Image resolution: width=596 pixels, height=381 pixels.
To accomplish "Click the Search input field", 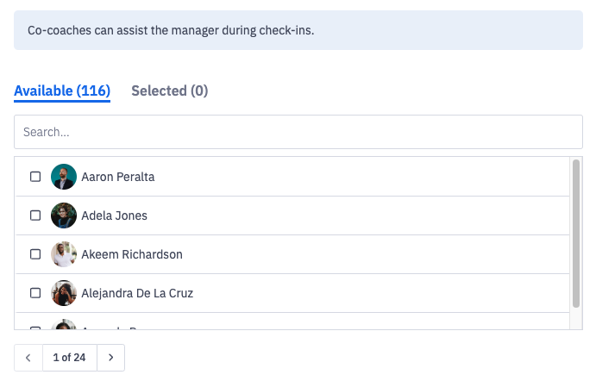I will tap(298, 132).
